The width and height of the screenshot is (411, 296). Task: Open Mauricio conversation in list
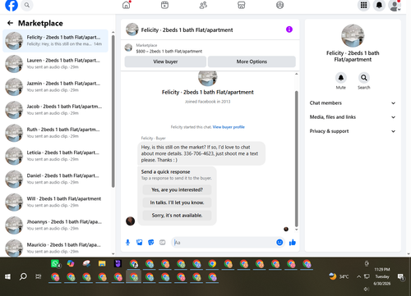click(56, 248)
